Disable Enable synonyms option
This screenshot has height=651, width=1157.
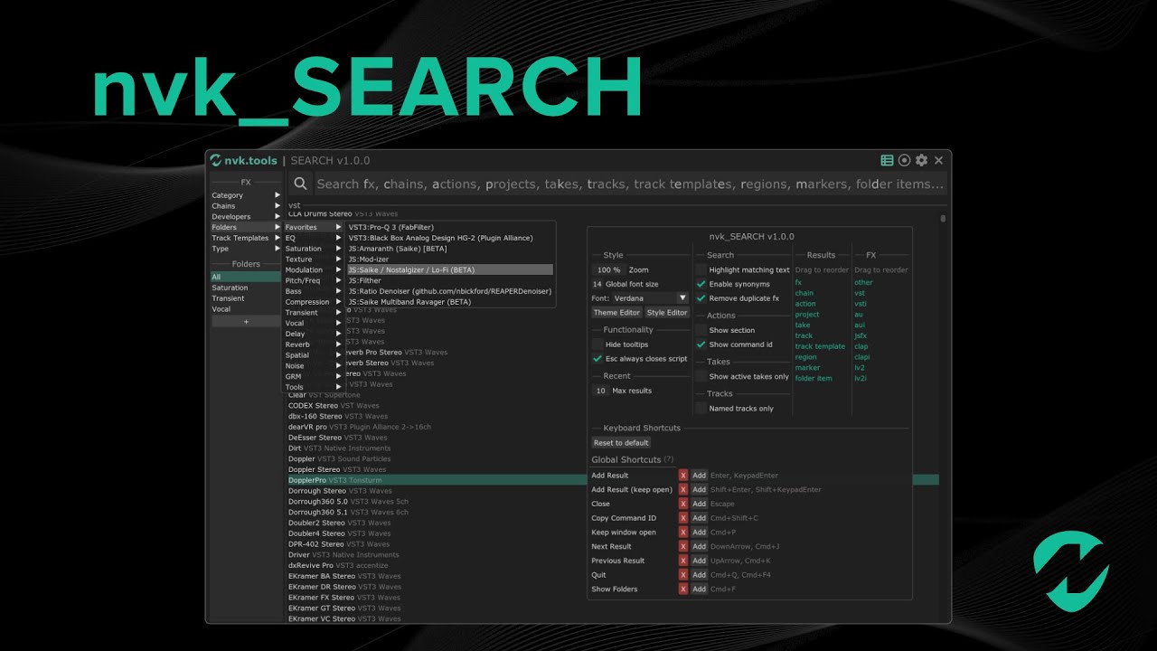(701, 284)
